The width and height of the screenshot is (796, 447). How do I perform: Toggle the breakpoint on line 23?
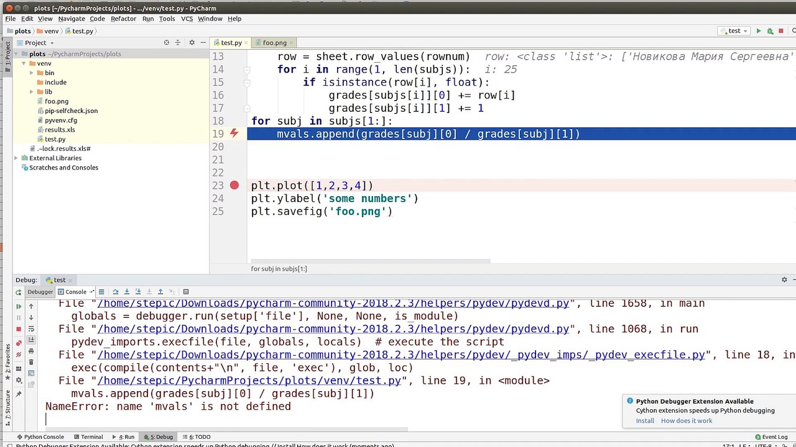tap(234, 185)
